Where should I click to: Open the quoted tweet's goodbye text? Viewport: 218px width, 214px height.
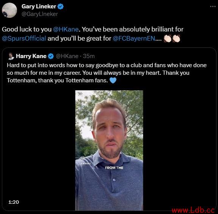[x=107, y=73]
